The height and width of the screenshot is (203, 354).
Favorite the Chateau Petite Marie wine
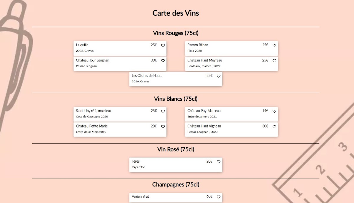click(163, 127)
